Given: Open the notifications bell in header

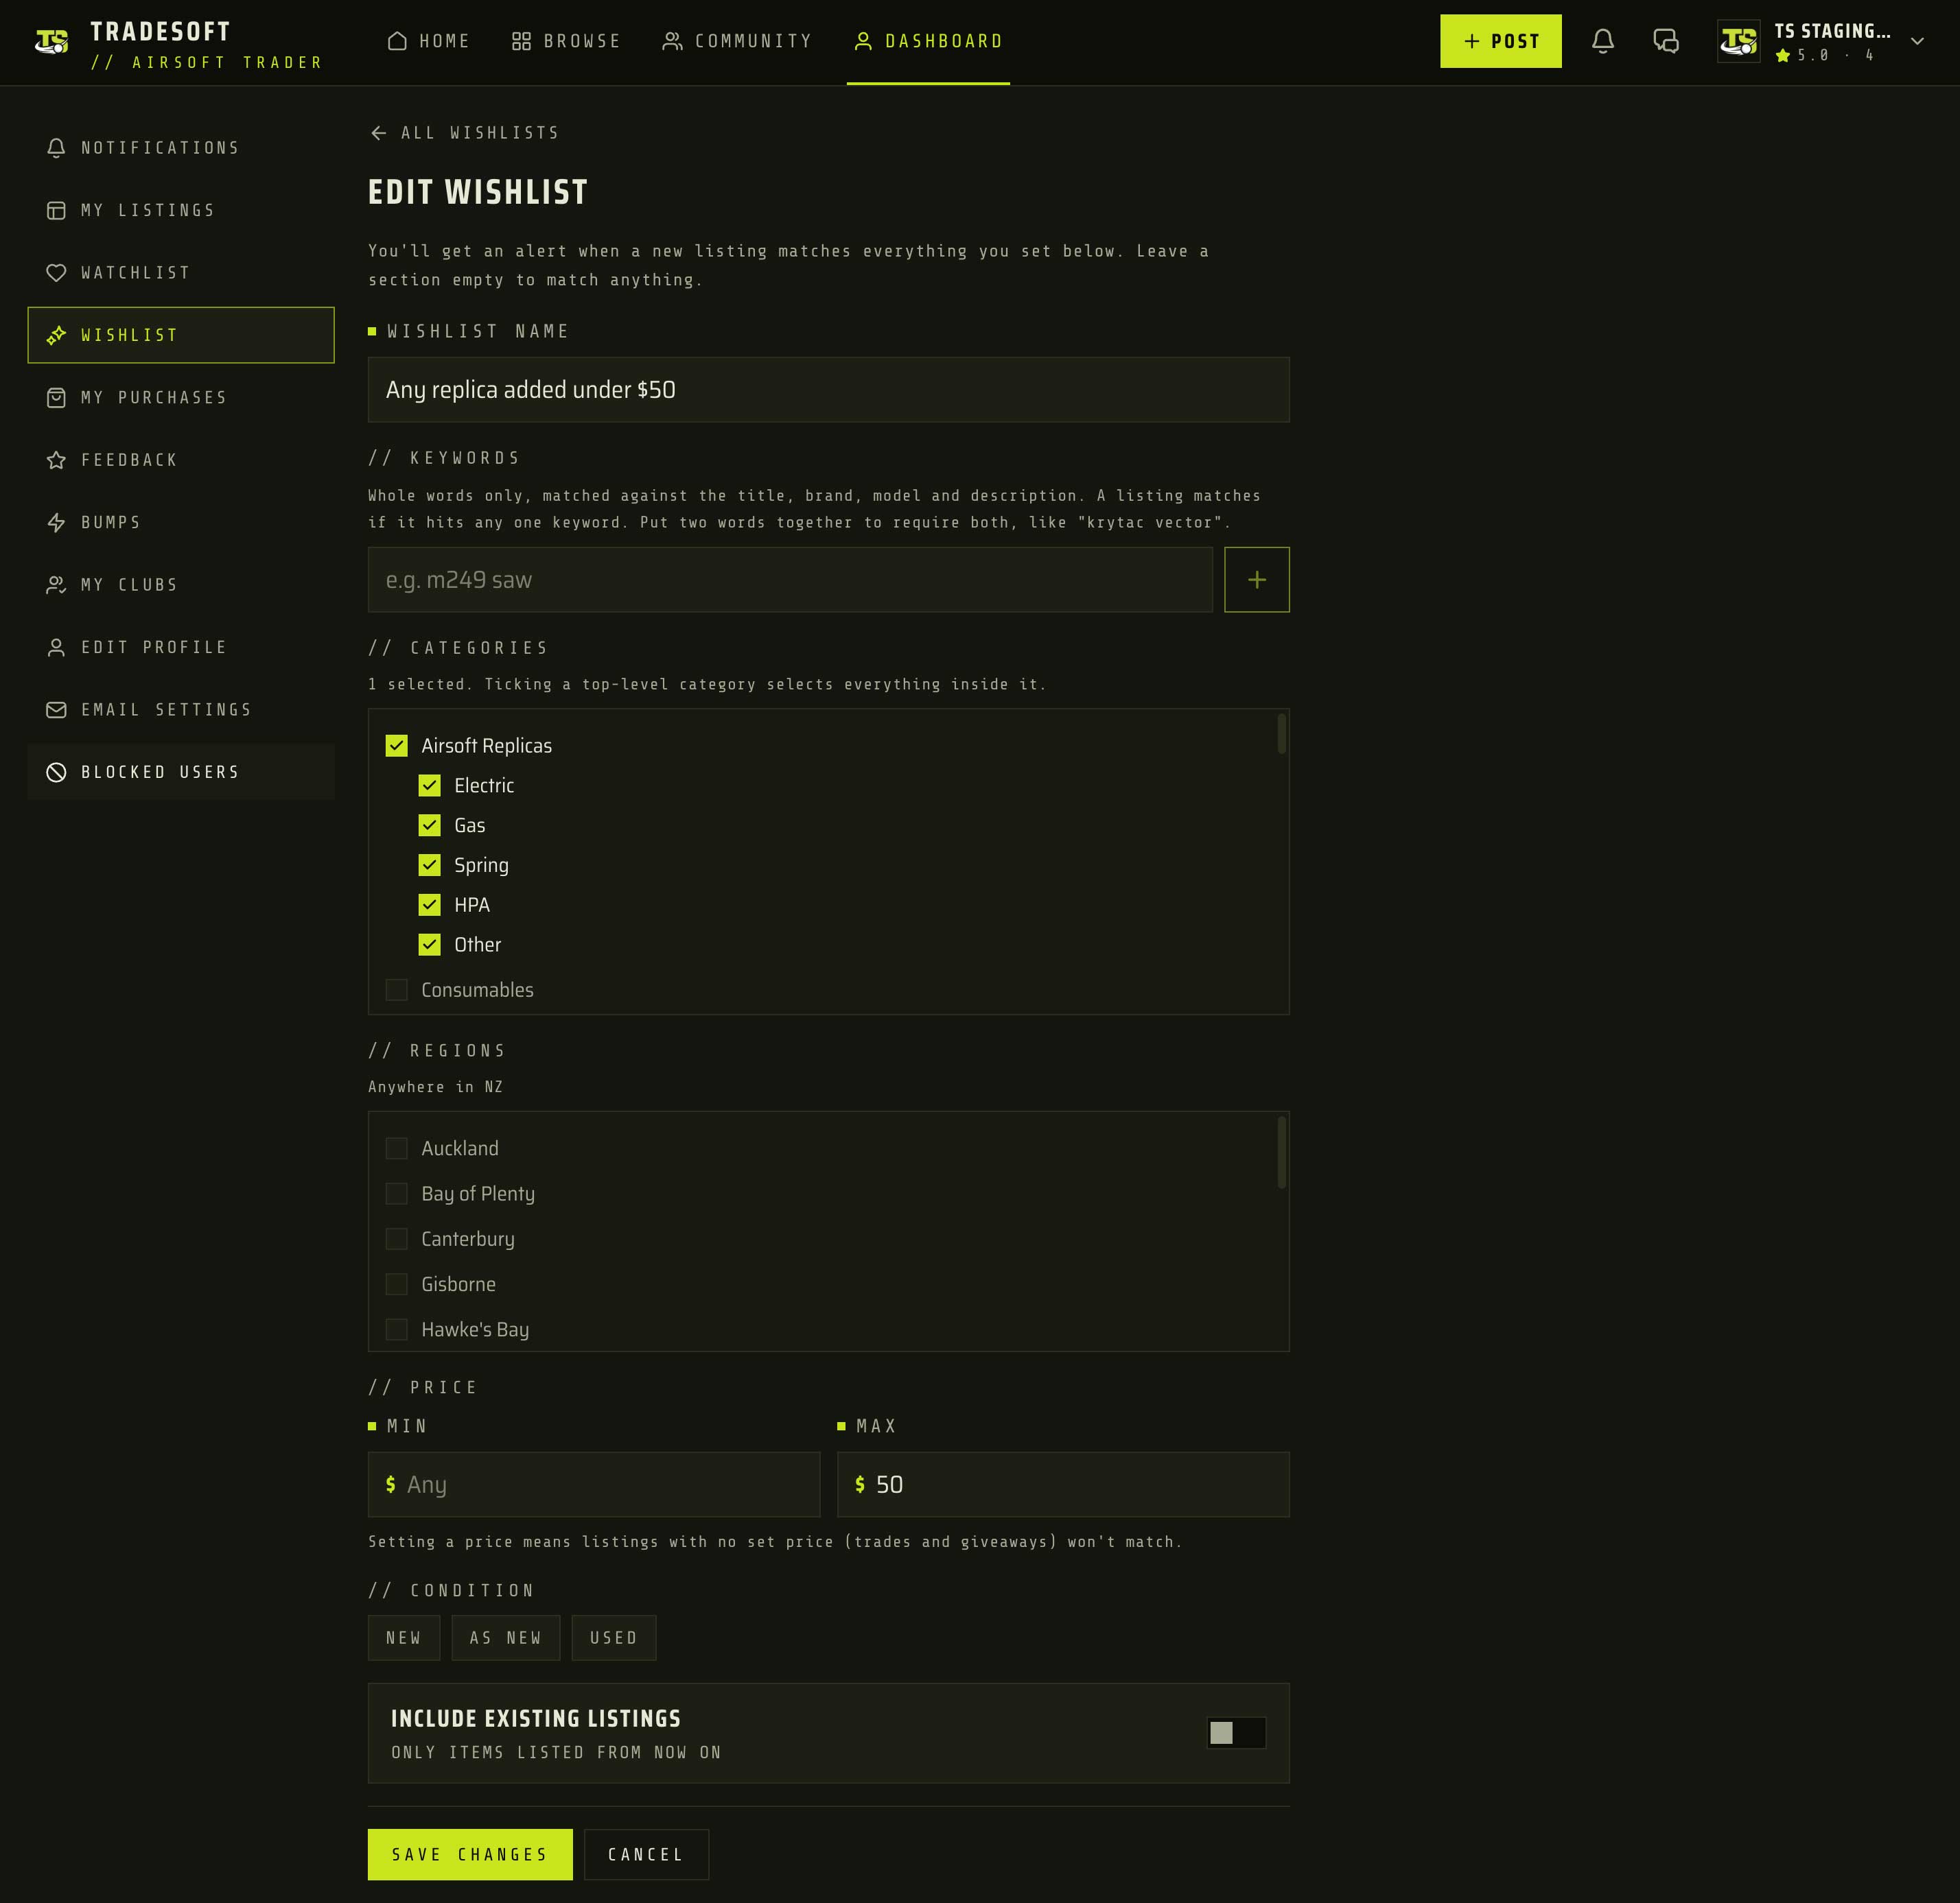Looking at the screenshot, I should click(1602, 41).
